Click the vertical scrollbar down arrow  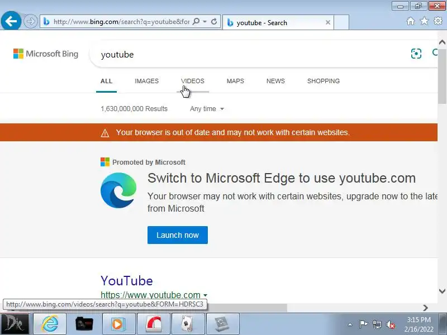pos(442,291)
